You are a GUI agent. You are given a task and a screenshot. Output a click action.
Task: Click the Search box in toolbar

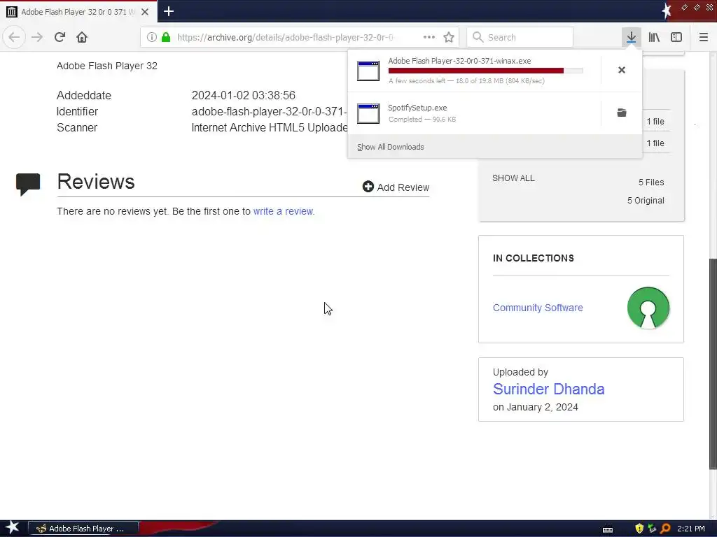click(x=520, y=37)
